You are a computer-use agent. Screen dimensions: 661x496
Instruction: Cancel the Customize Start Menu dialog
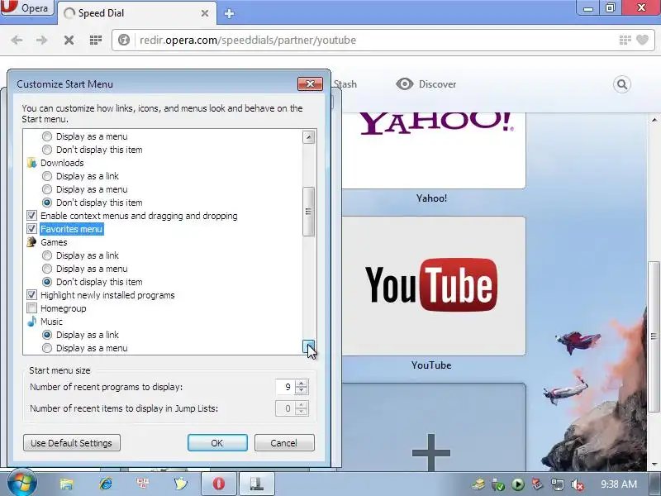coord(284,443)
